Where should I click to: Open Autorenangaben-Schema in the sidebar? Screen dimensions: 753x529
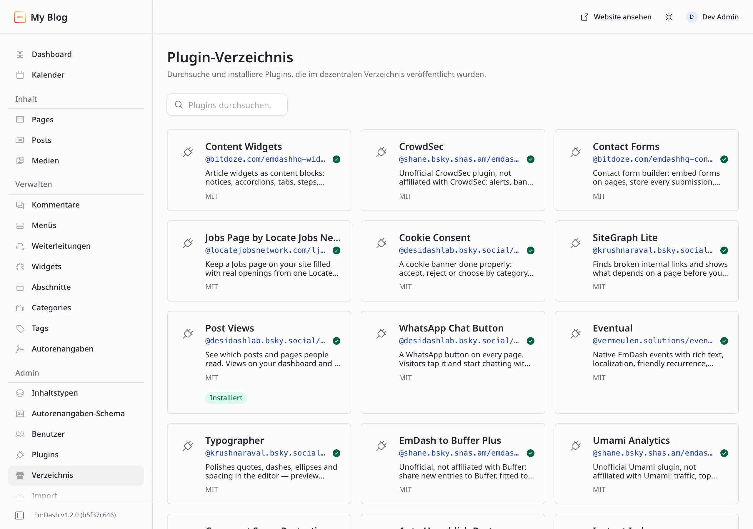pos(76,414)
